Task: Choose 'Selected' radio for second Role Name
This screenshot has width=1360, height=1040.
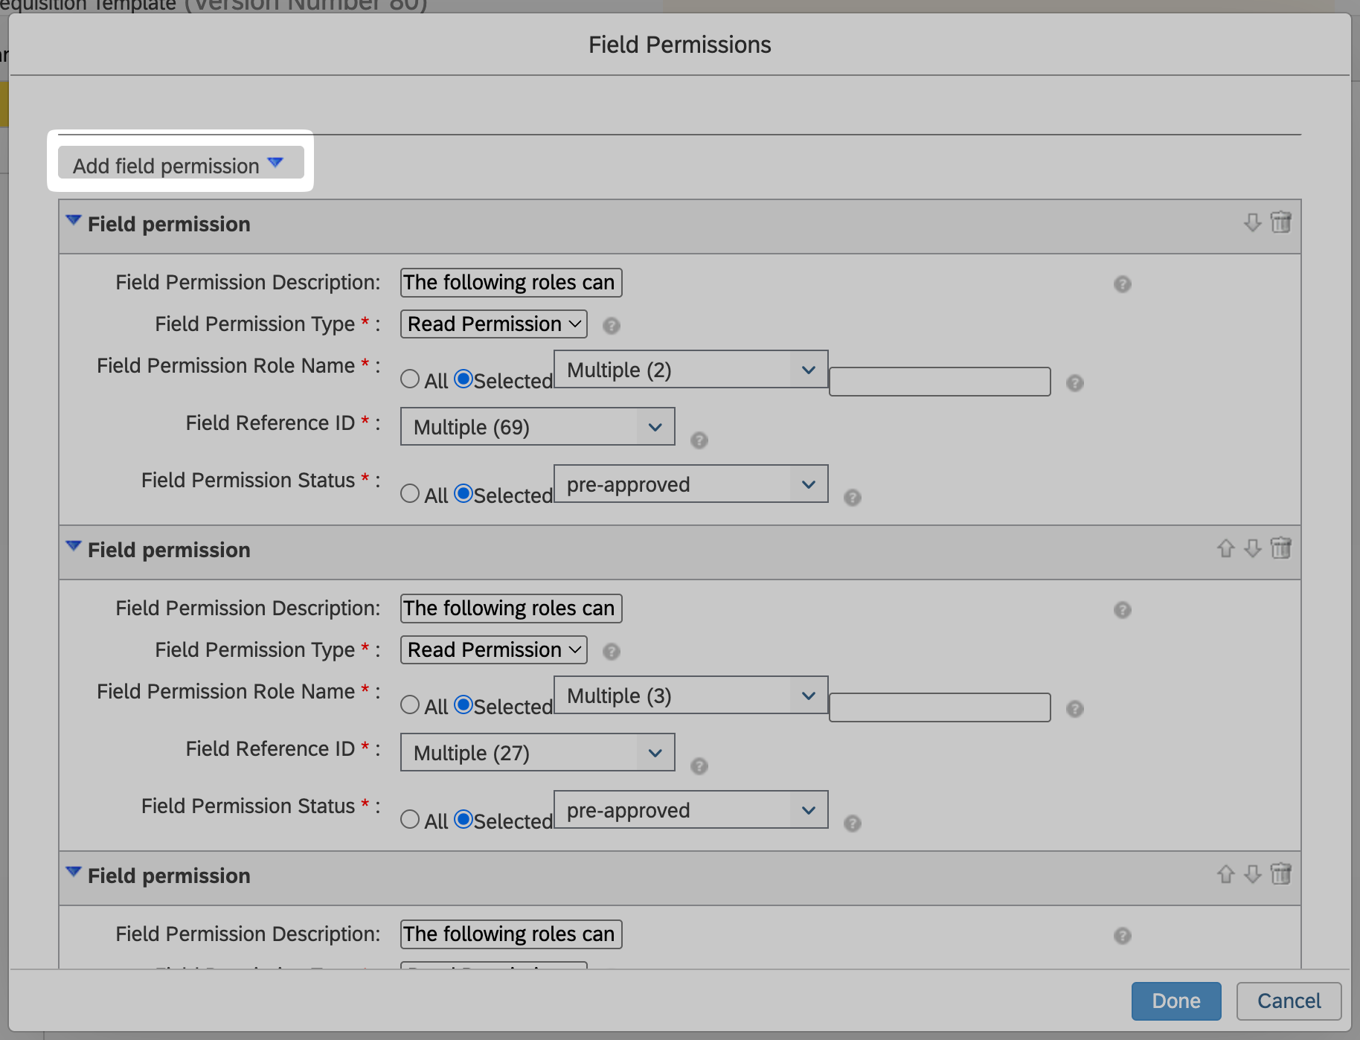Action: (x=464, y=704)
